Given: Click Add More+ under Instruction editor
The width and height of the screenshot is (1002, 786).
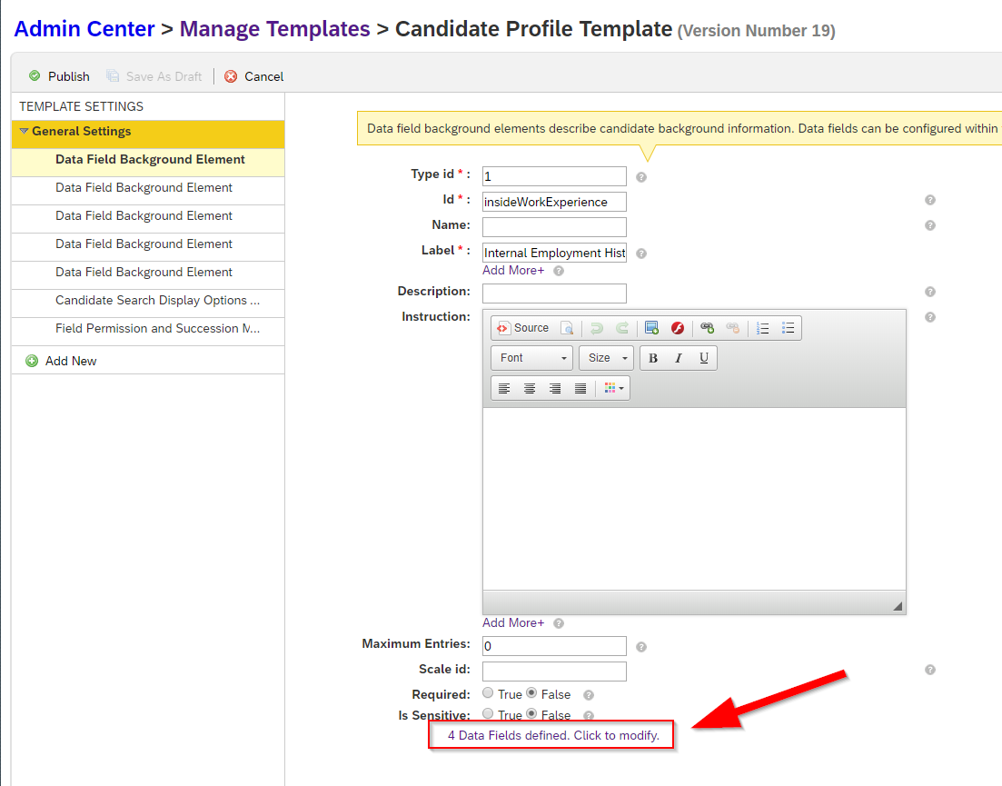Looking at the screenshot, I should 513,623.
